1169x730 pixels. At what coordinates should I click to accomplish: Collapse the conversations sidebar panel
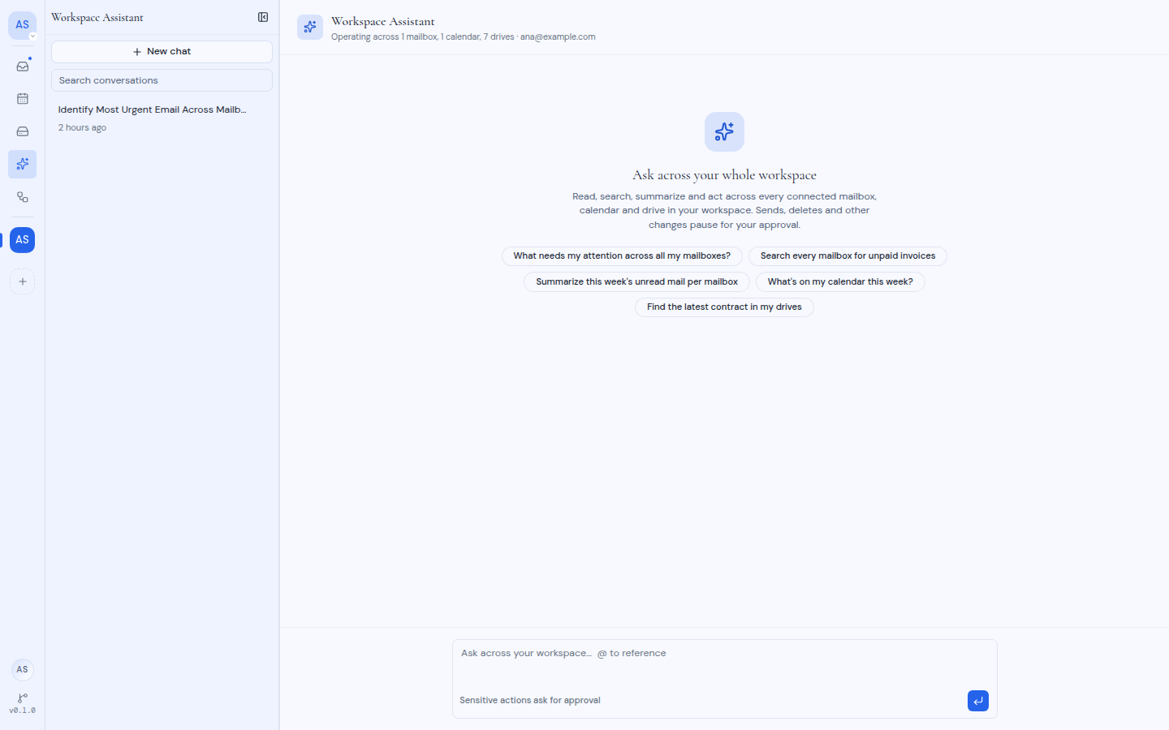263,17
